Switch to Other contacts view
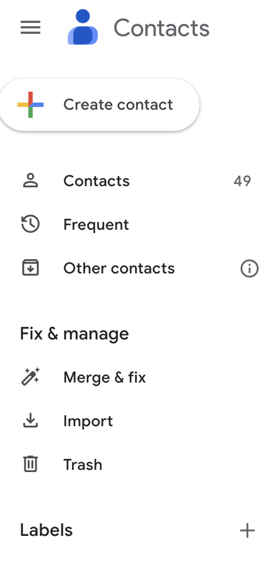The width and height of the screenshot is (279, 585). pos(119,268)
